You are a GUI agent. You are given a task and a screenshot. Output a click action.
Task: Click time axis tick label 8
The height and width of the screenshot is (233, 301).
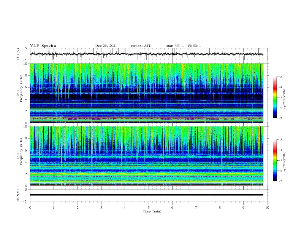tap(220, 207)
